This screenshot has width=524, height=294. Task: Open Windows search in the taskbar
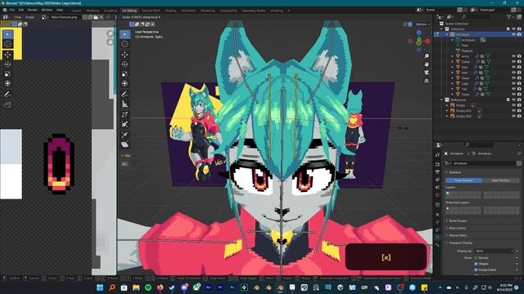tap(112, 287)
